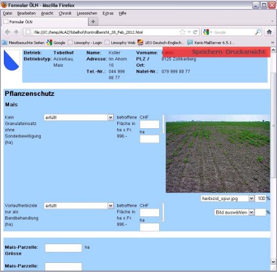Click the scrollbar up arrow
This screenshot has height=272, width=277.
click(x=273, y=50)
